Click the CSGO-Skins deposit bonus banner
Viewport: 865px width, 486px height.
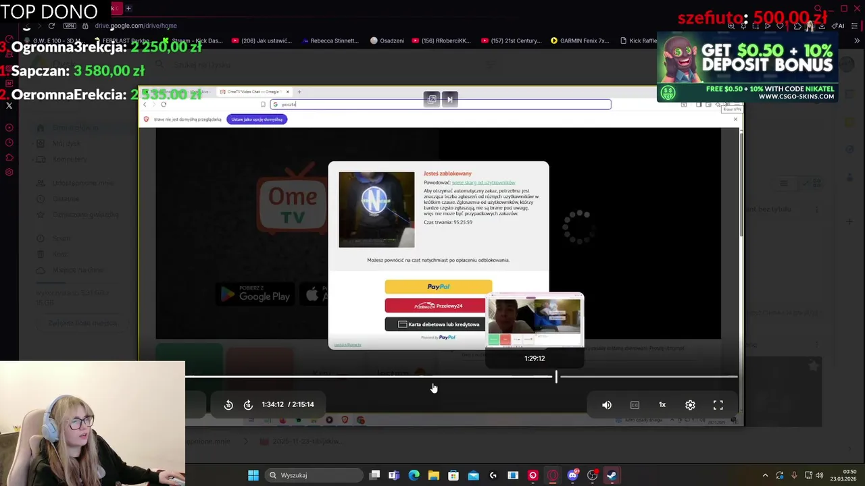point(747,67)
